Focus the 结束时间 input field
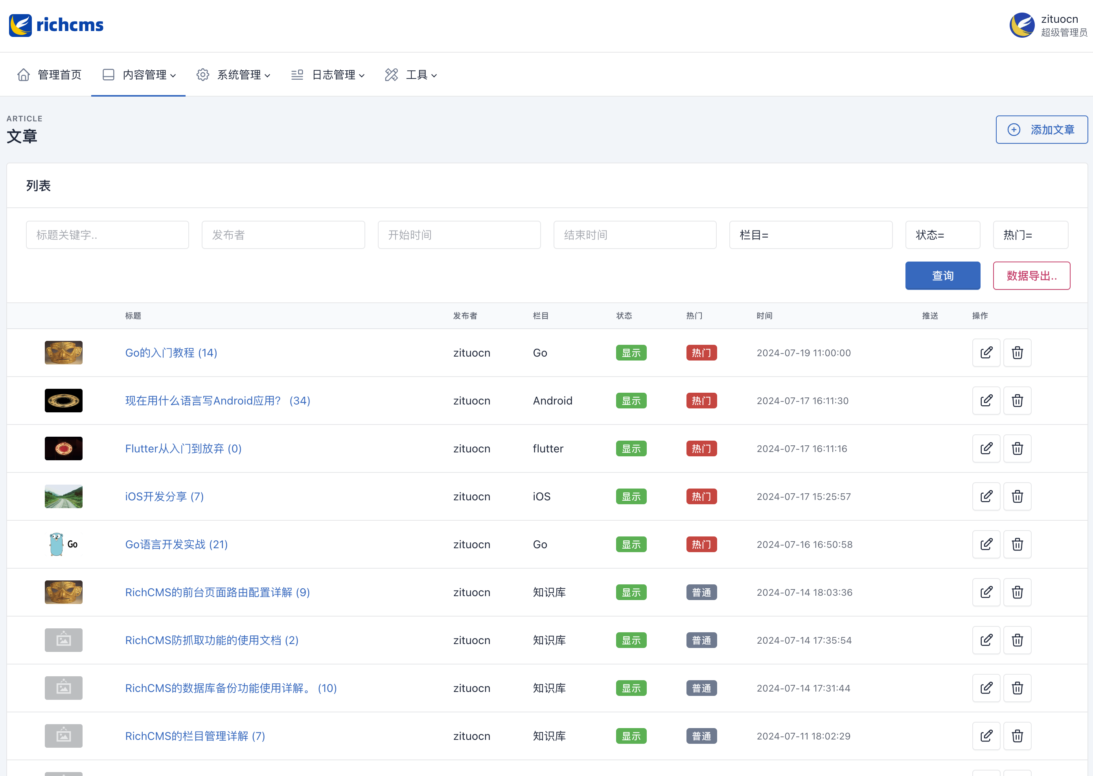The image size is (1093, 776). coord(635,234)
